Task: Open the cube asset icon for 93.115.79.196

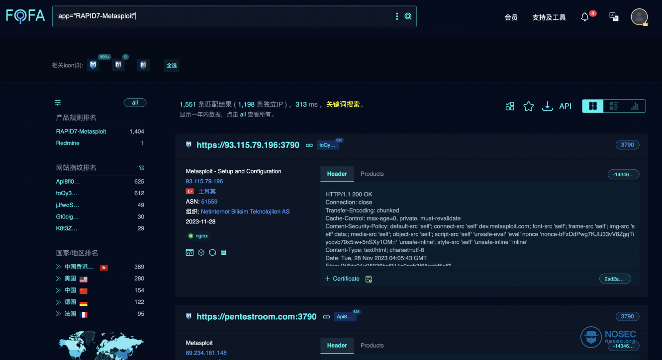Action: click(x=201, y=252)
